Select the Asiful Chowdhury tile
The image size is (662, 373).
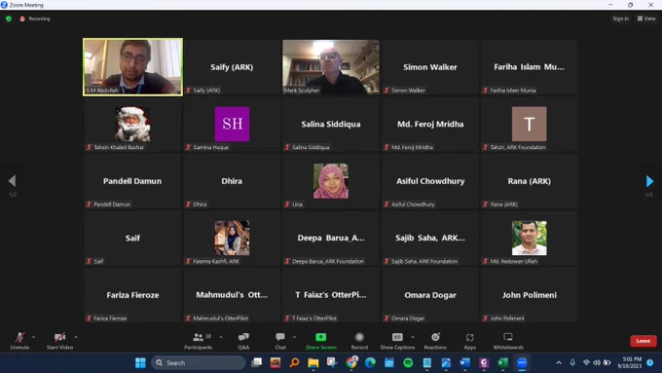429,181
